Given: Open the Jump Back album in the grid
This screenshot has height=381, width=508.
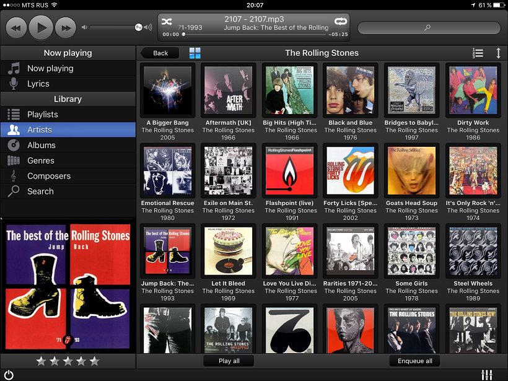Looking at the screenshot, I should 167,251.
